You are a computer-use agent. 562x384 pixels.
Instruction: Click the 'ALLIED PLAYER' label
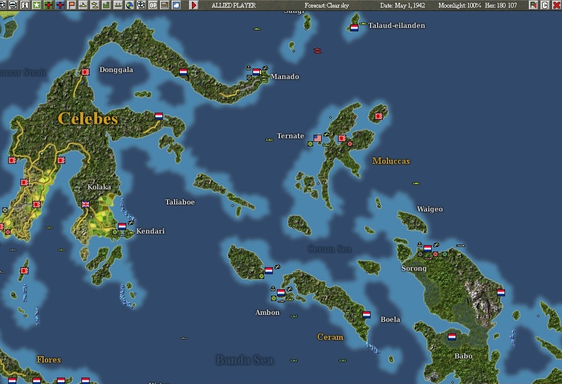[233, 5]
